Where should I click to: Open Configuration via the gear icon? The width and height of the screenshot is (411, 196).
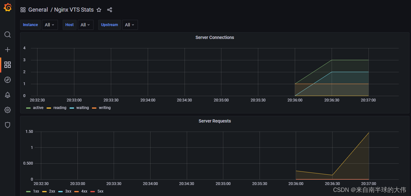pos(7,110)
